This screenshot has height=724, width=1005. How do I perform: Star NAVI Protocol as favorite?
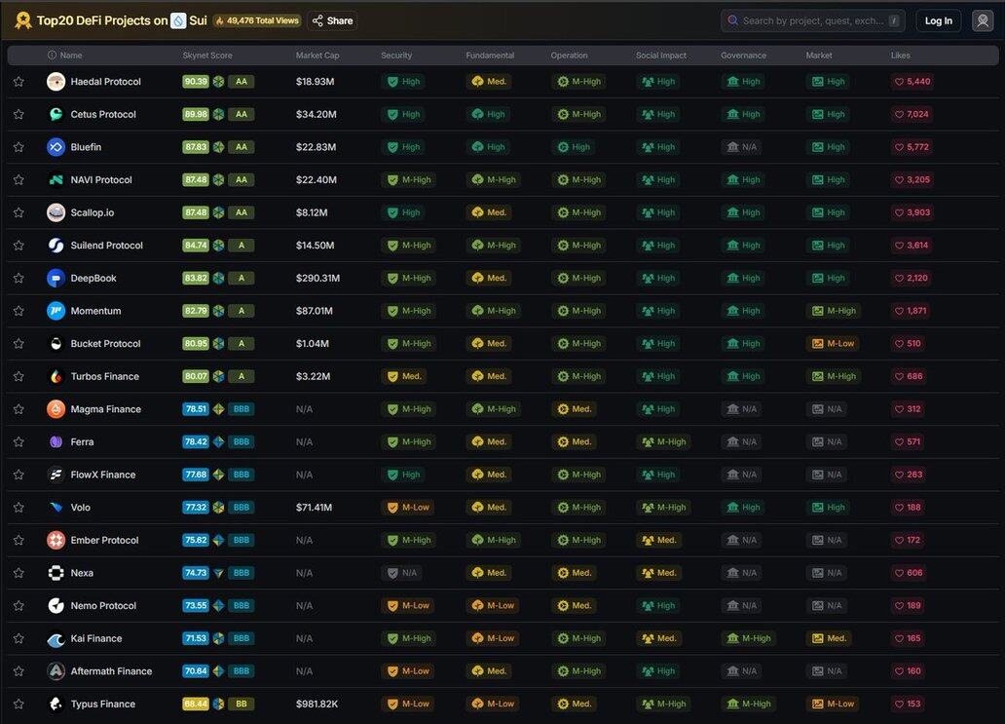tap(19, 180)
